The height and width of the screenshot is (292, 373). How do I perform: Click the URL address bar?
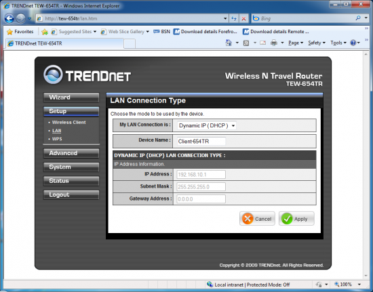132,18
